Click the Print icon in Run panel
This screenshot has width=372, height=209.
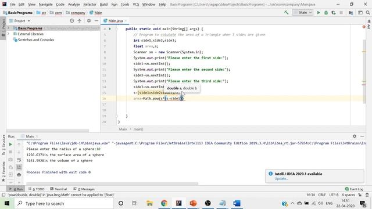19,175
